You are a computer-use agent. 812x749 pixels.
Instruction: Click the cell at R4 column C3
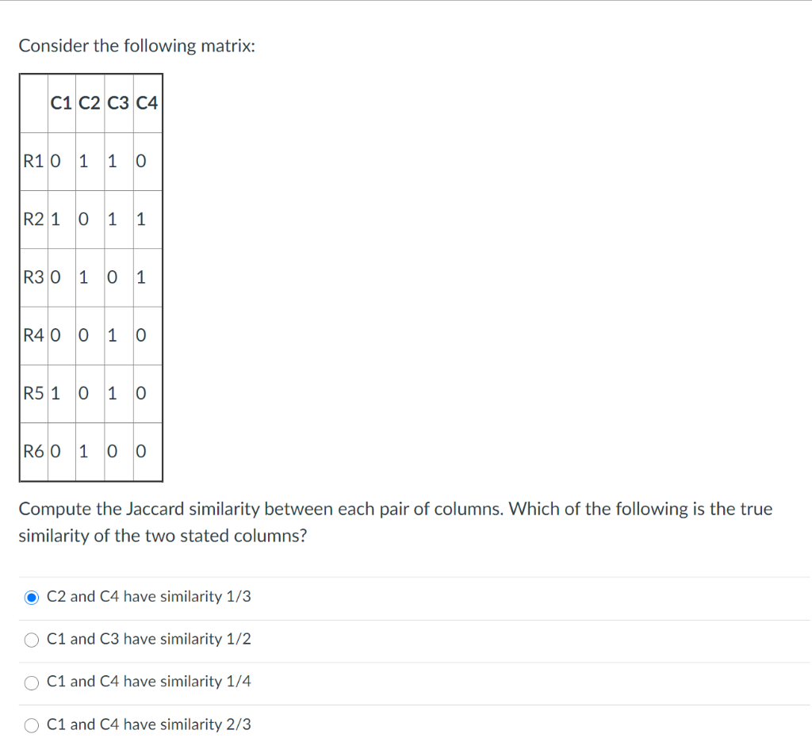point(112,335)
